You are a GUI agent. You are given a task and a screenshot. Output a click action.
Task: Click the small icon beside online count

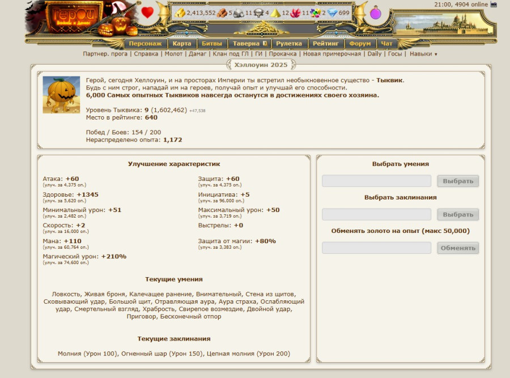coord(494,5)
